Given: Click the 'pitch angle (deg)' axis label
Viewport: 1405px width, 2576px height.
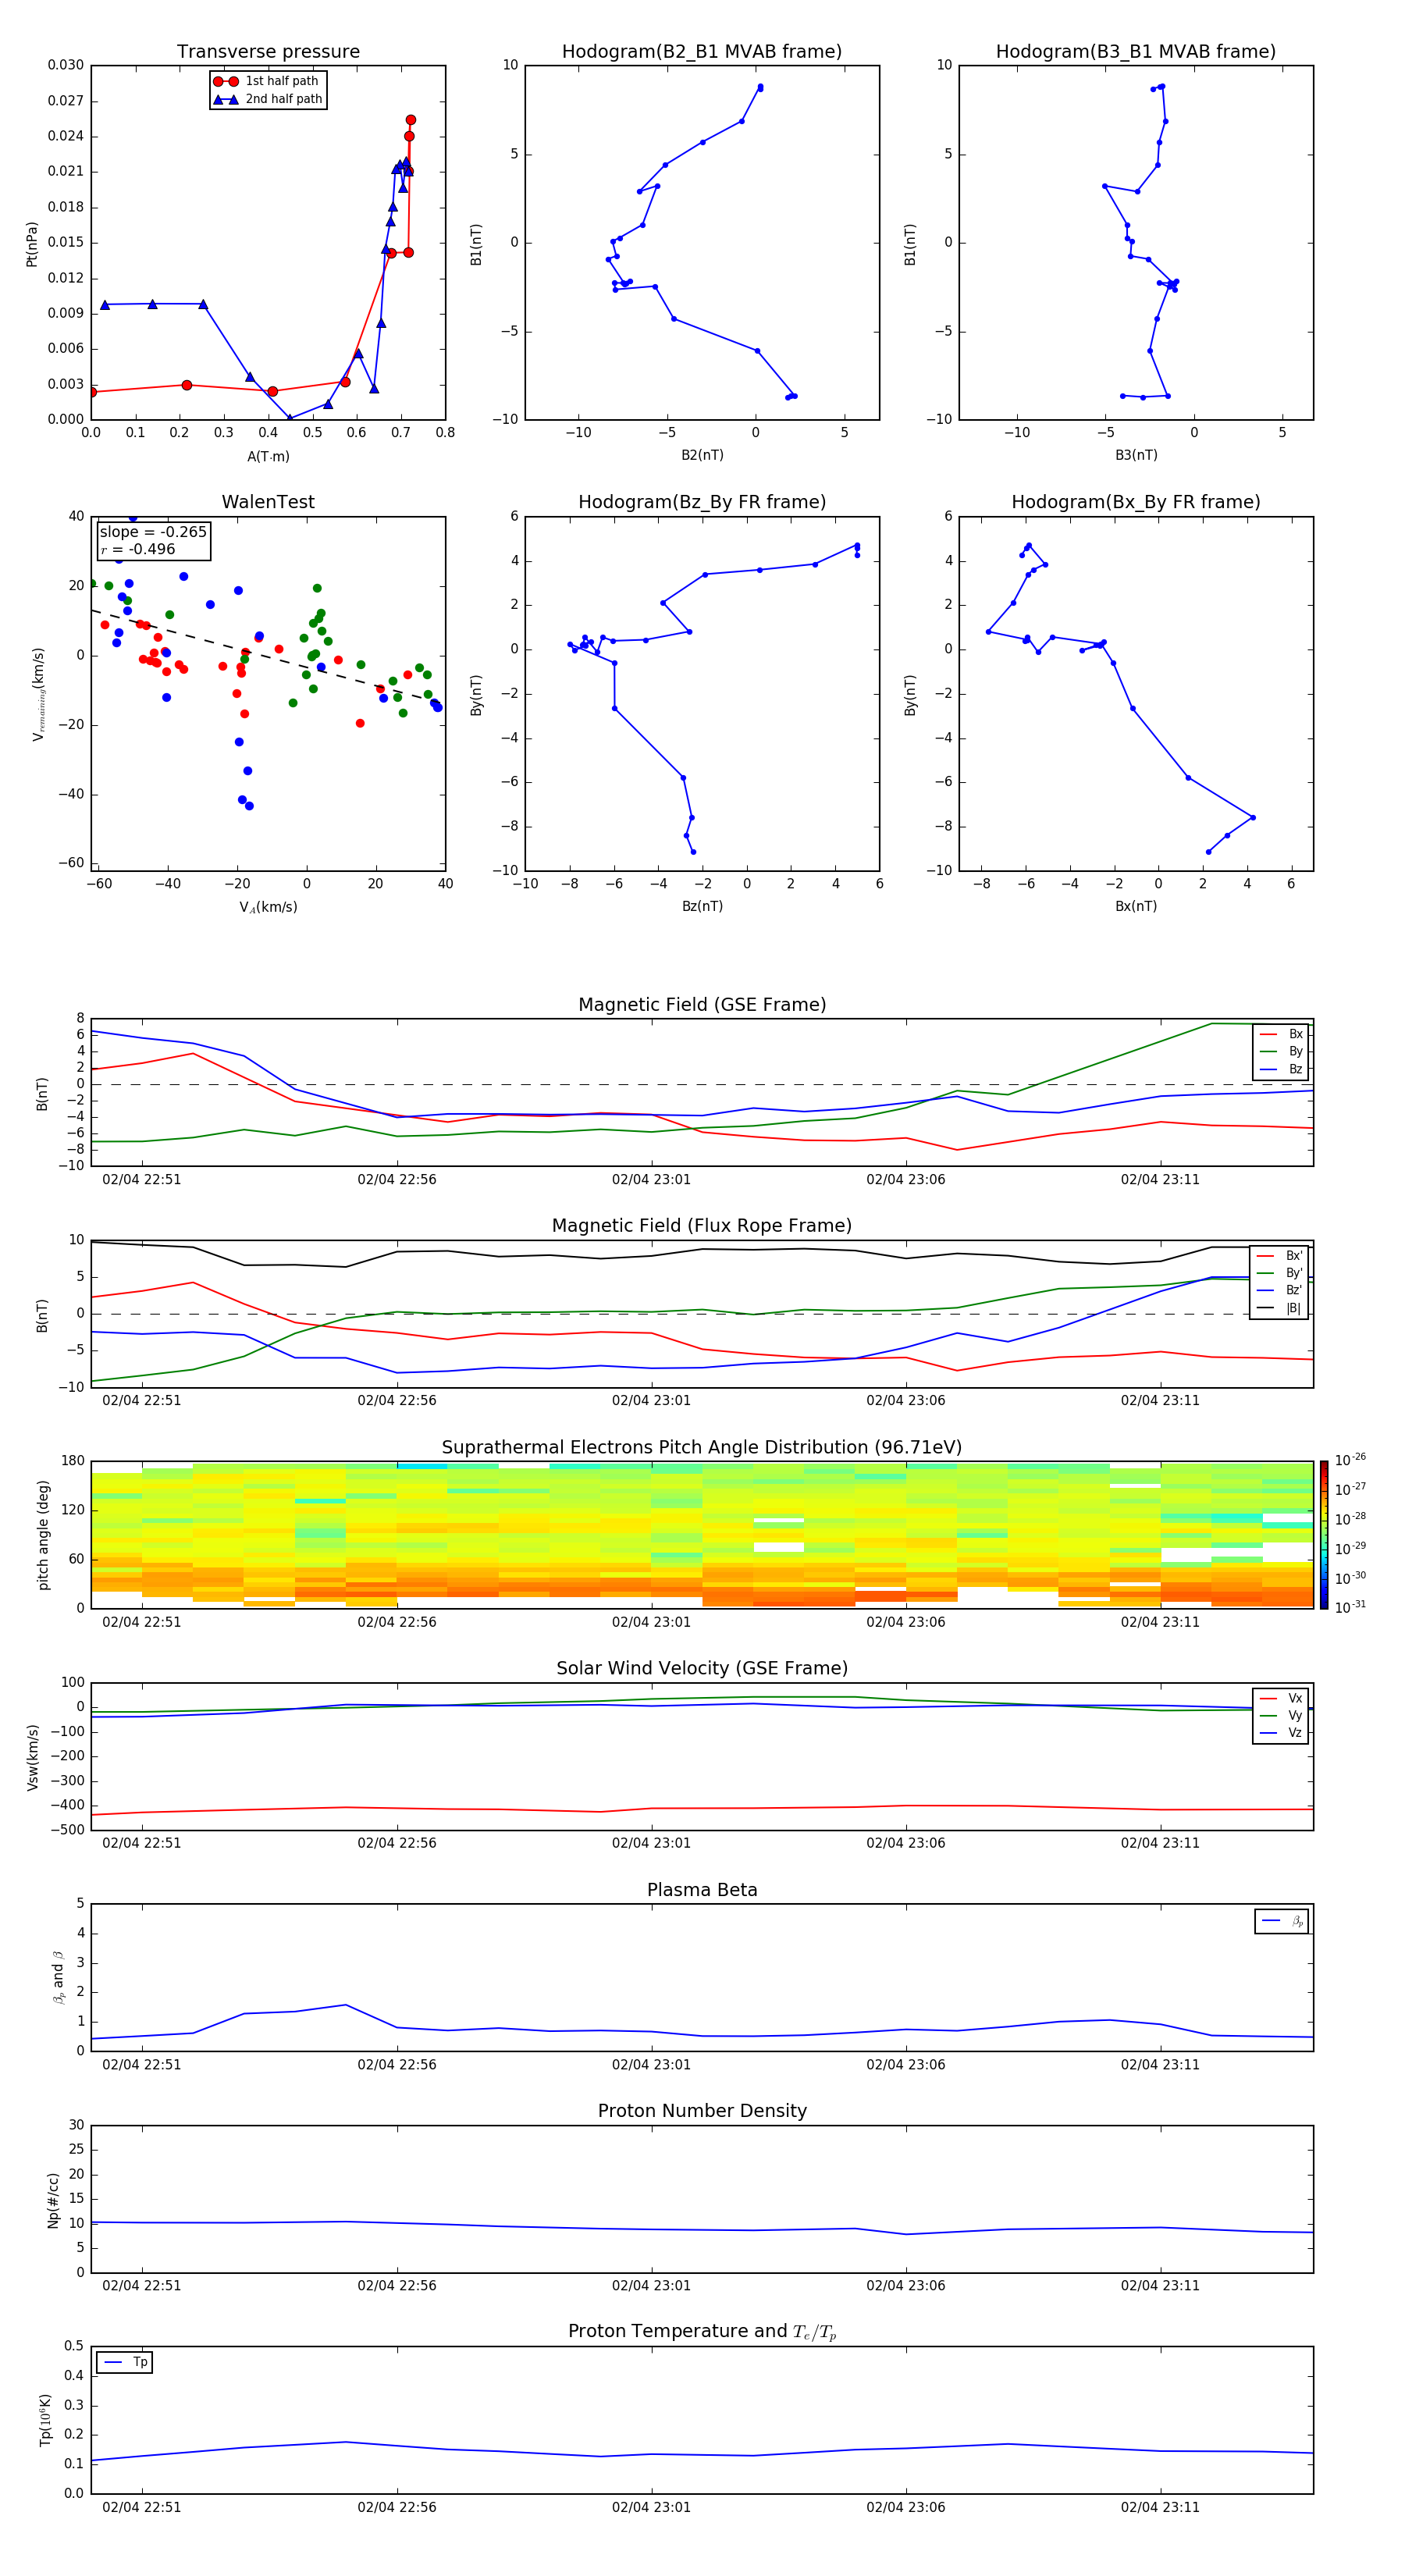Looking at the screenshot, I should 44,1535.
